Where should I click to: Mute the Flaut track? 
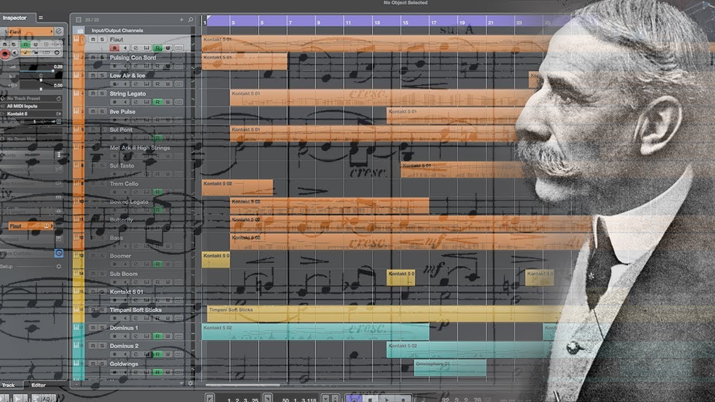93,40
